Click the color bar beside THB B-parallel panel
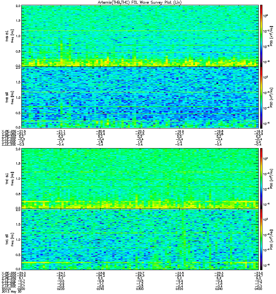The image size is (276, 294). [261, 97]
